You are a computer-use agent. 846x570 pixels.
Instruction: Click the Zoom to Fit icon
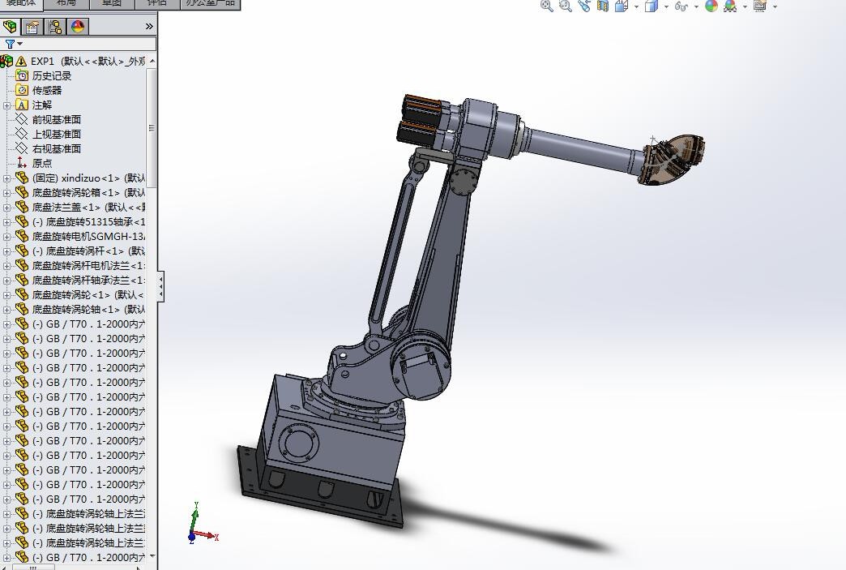click(546, 6)
